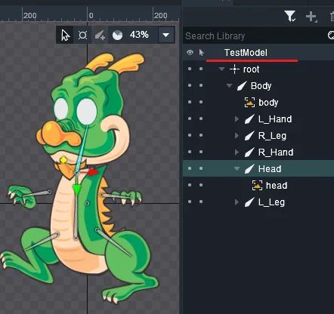Expand the L_Leg bone node

[237, 202]
